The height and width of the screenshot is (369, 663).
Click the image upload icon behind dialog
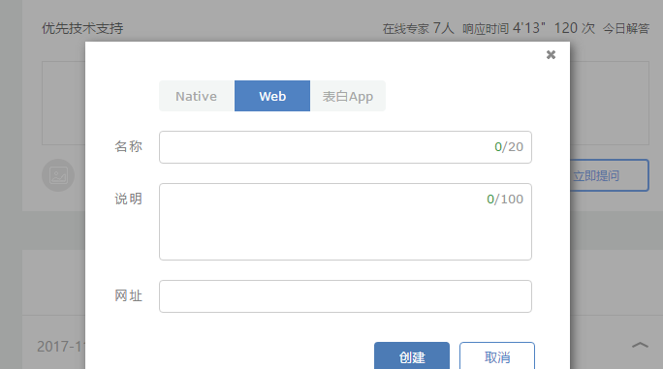(58, 175)
